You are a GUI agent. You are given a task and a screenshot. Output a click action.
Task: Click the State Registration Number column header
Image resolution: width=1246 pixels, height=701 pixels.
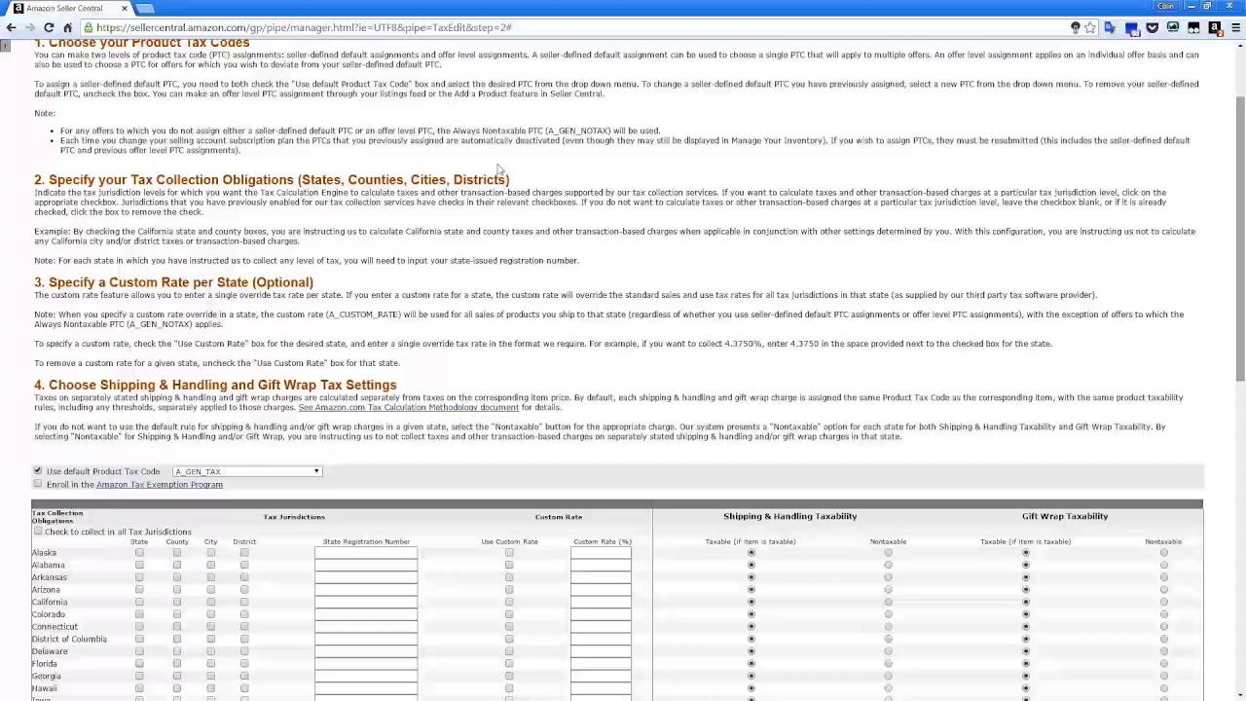click(x=366, y=541)
